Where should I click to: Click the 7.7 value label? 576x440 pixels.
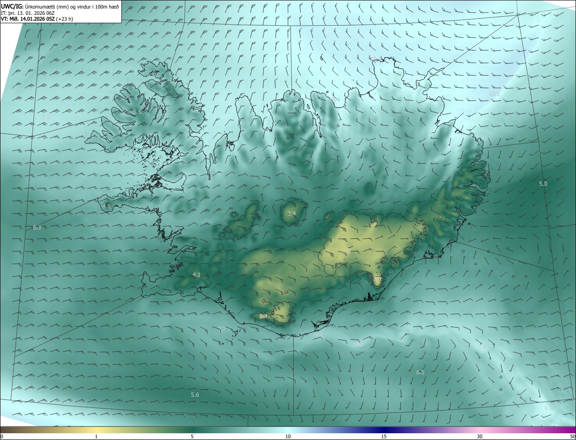[x=221, y=329]
